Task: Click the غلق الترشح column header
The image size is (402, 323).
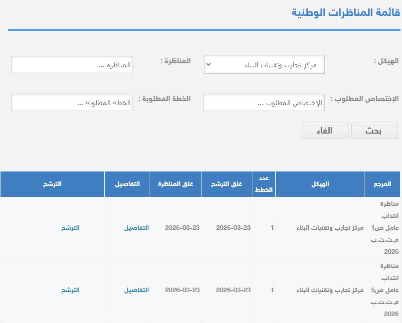Action: click(226, 184)
